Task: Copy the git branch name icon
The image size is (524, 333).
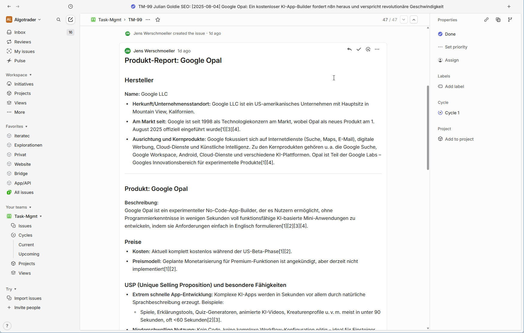Action: click(x=510, y=20)
